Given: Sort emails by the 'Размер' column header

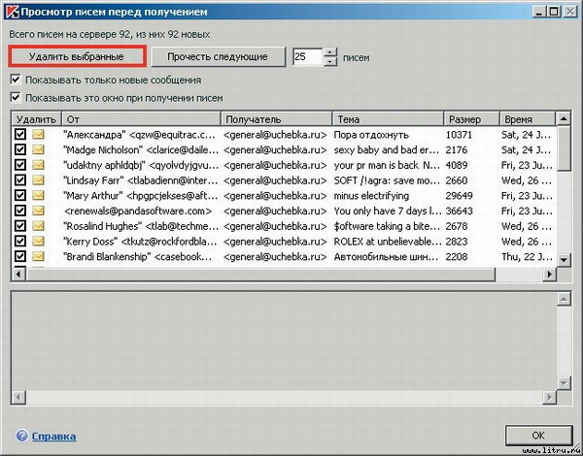Looking at the screenshot, I should 469,118.
